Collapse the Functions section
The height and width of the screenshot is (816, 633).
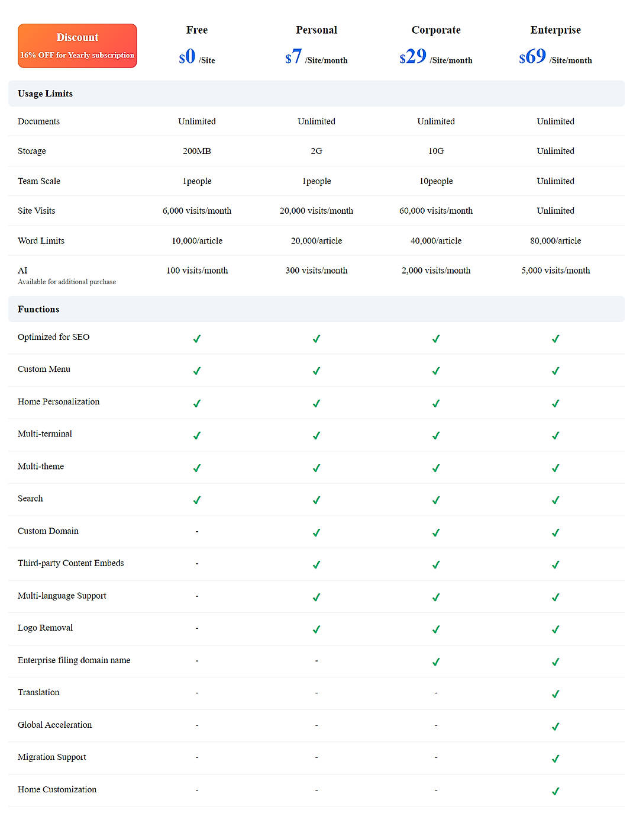(x=38, y=309)
